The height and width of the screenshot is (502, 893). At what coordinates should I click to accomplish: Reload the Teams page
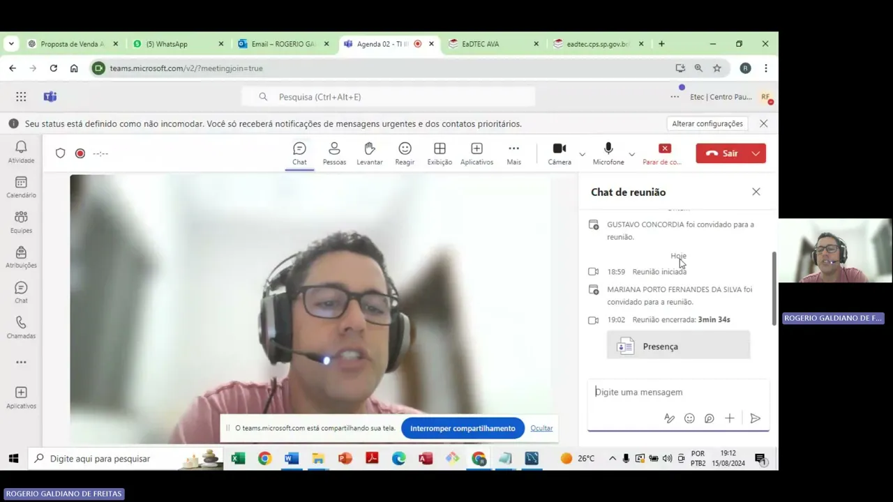click(x=54, y=68)
